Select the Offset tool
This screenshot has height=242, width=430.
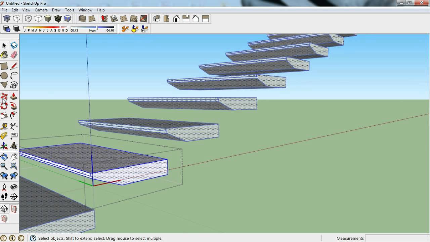coord(14,115)
